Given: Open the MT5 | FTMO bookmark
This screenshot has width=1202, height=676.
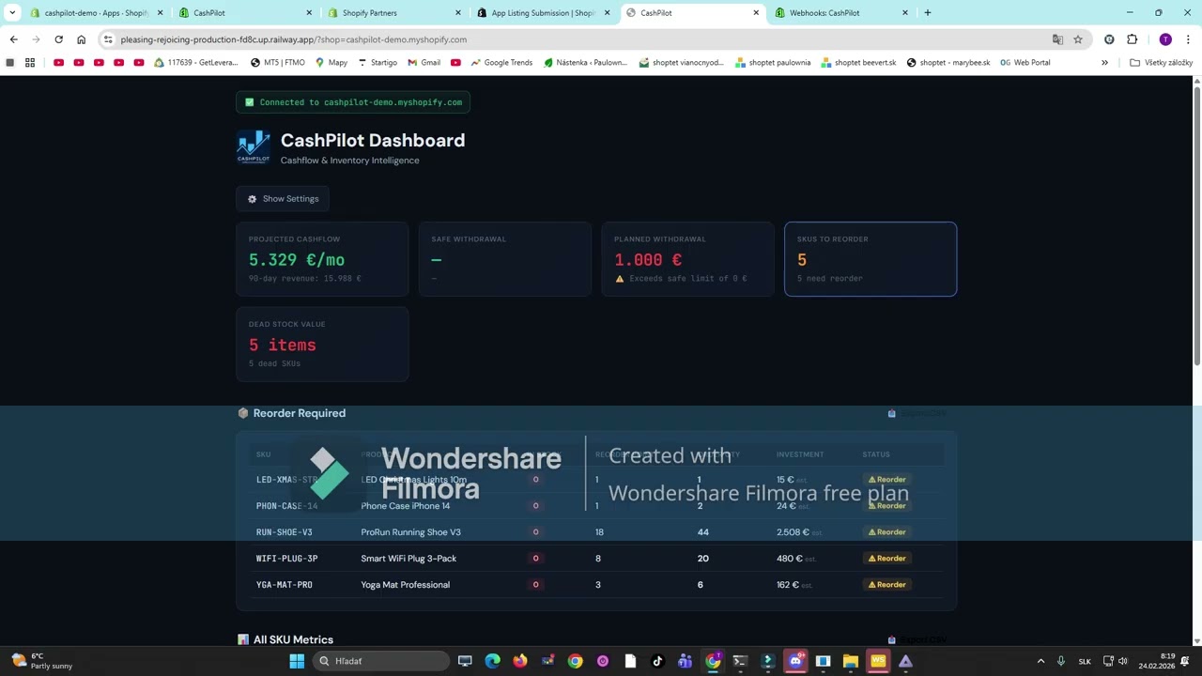Looking at the screenshot, I should [277, 63].
